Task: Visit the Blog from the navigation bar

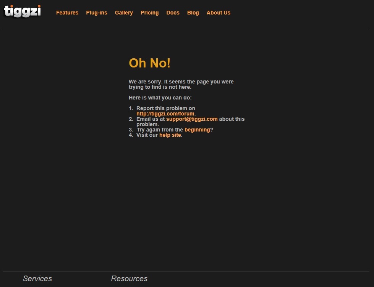Action: pyautogui.click(x=193, y=13)
